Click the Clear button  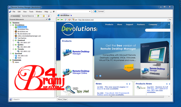click(x=65, y=100)
